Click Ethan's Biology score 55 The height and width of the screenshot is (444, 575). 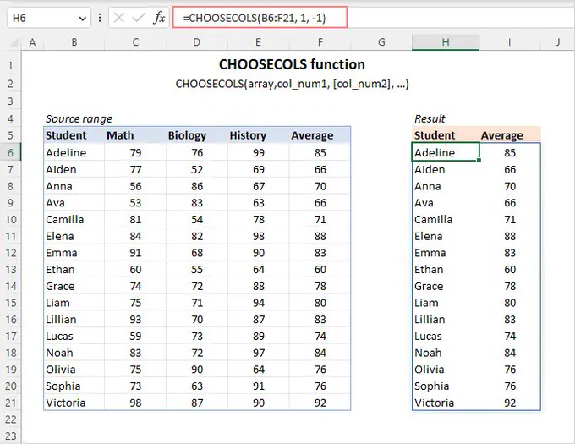pos(196,270)
